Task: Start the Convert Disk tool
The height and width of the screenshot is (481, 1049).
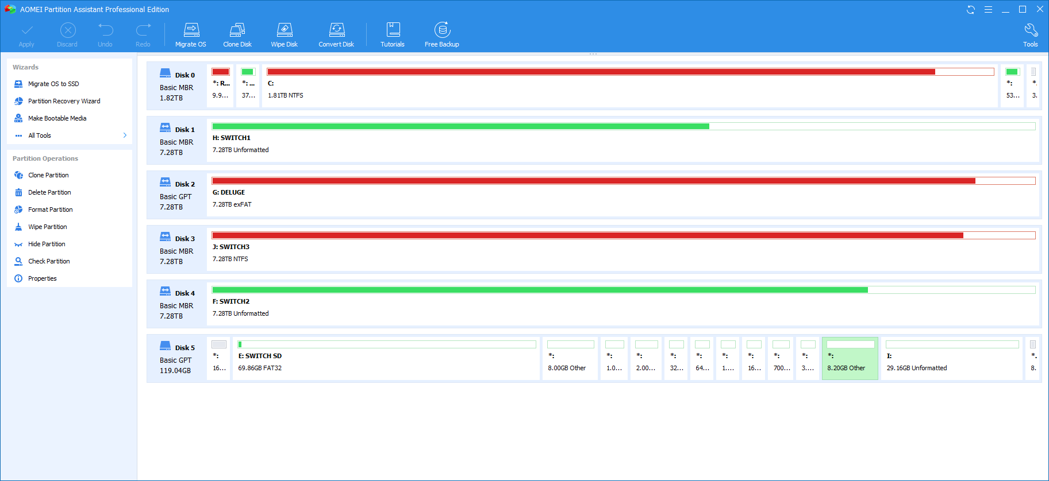Action: click(336, 35)
